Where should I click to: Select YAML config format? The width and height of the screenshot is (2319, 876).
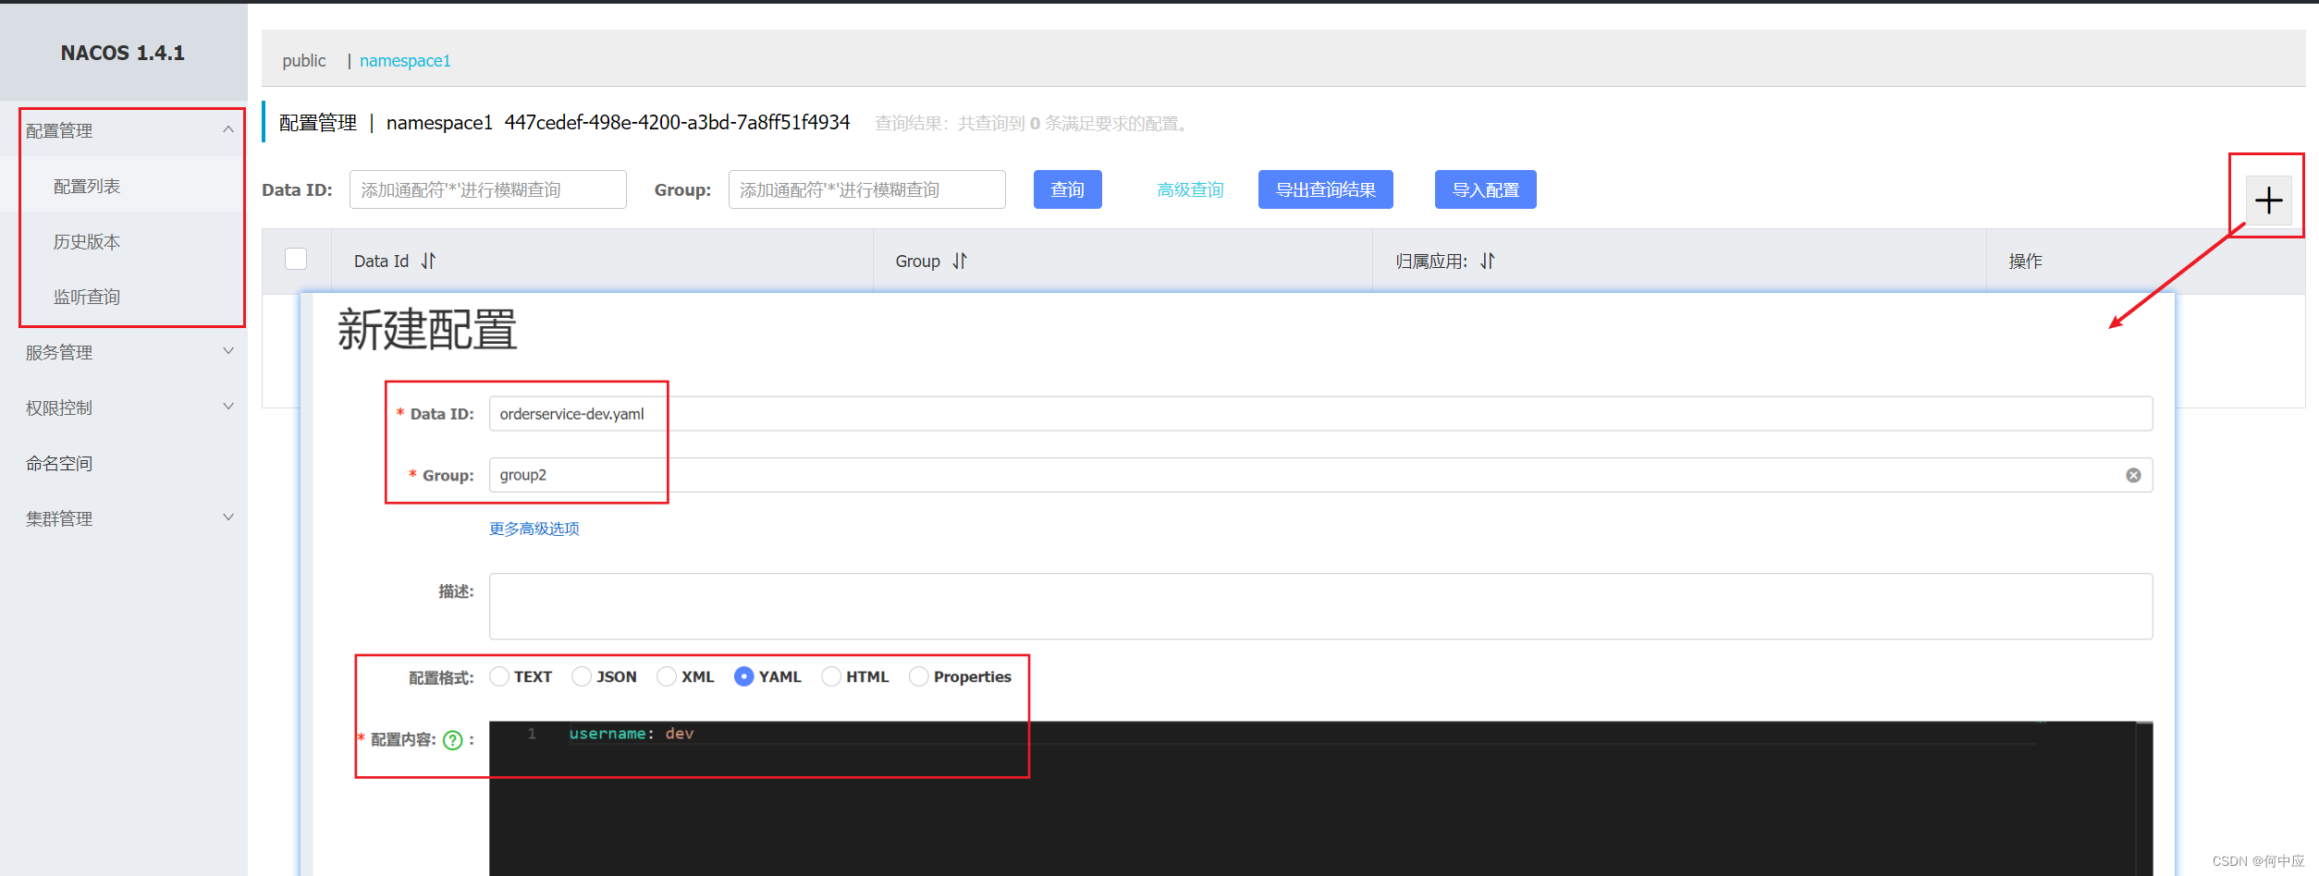point(743,676)
